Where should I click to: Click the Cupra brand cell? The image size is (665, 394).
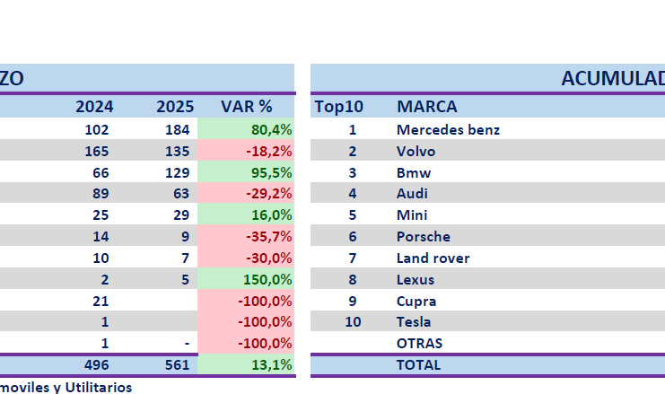[415, 301]
